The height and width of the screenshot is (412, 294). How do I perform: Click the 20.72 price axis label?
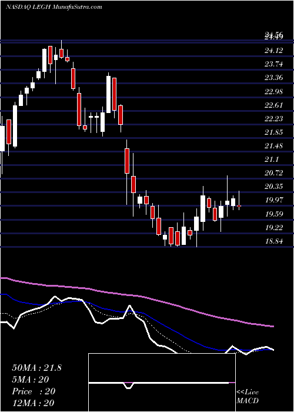coord(274,173)
